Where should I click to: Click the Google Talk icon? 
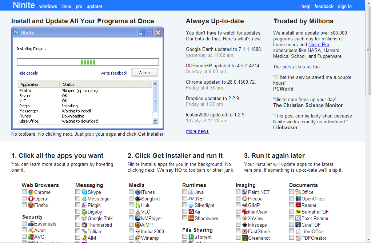84,218
